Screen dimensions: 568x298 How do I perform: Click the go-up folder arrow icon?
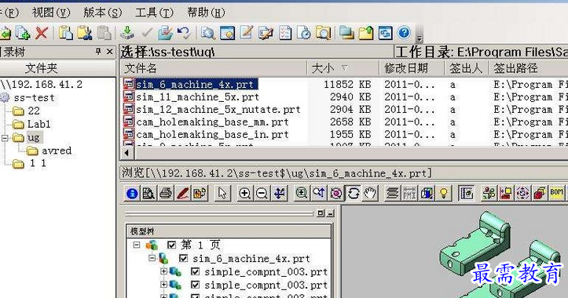click(366, 33)
